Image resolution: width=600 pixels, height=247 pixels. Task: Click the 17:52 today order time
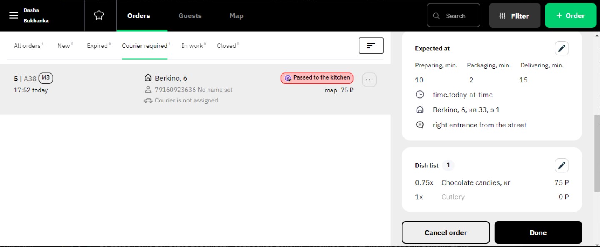(x=31, y=90)
